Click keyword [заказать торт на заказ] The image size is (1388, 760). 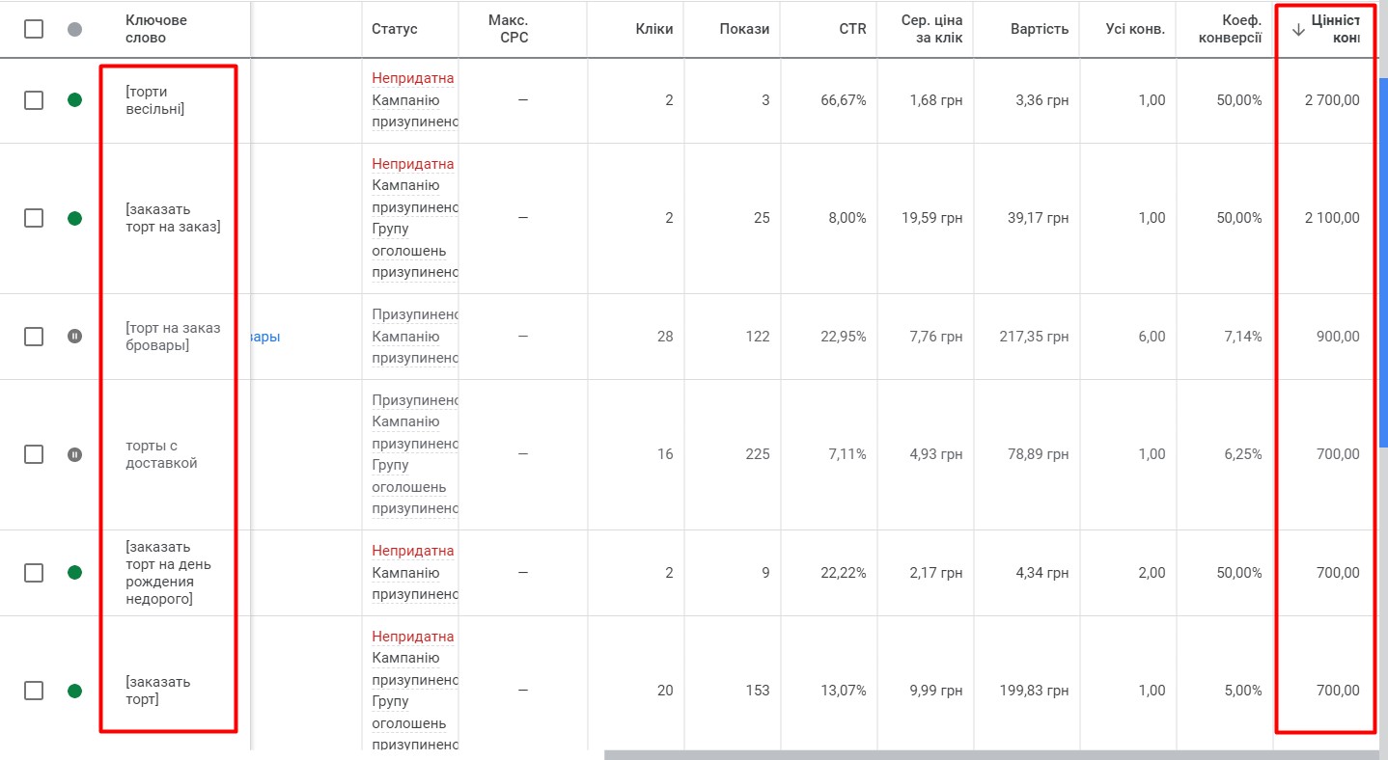[x=173, y=218]
